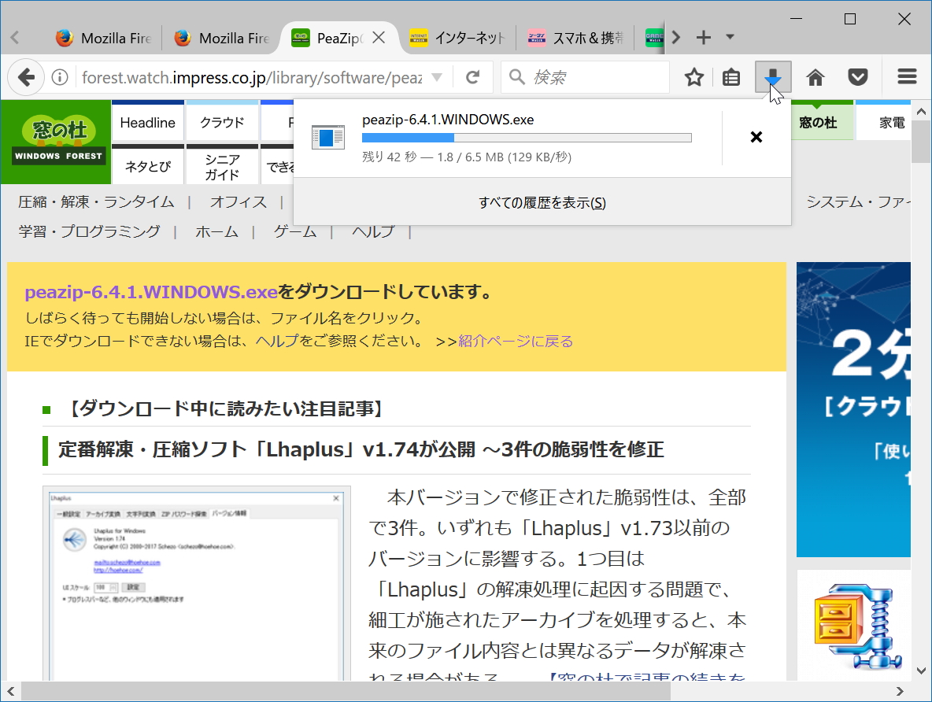
Task: Open the Firefox hamburger menu
Action: [906, 77]
